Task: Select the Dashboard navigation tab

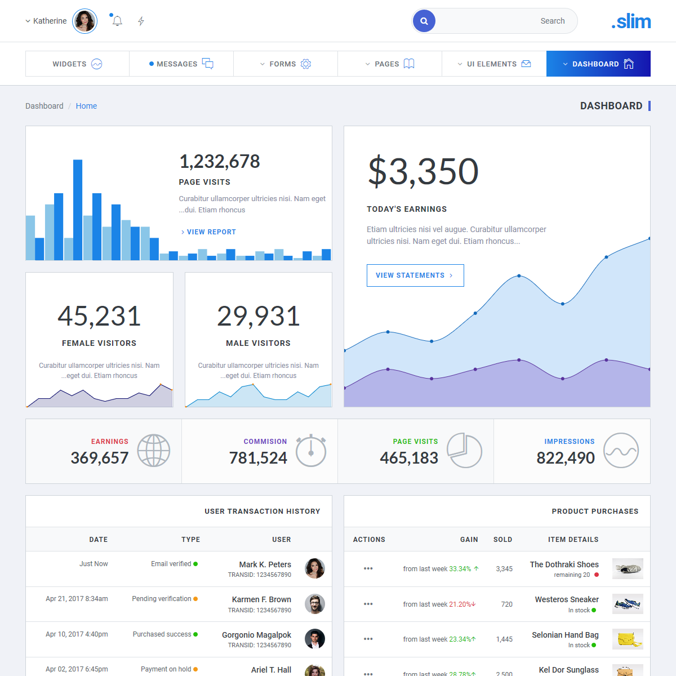Action: point(598,64)
